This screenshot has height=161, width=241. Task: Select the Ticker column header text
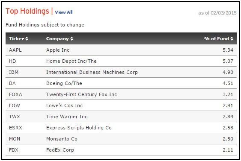click(x=16, y=38)
